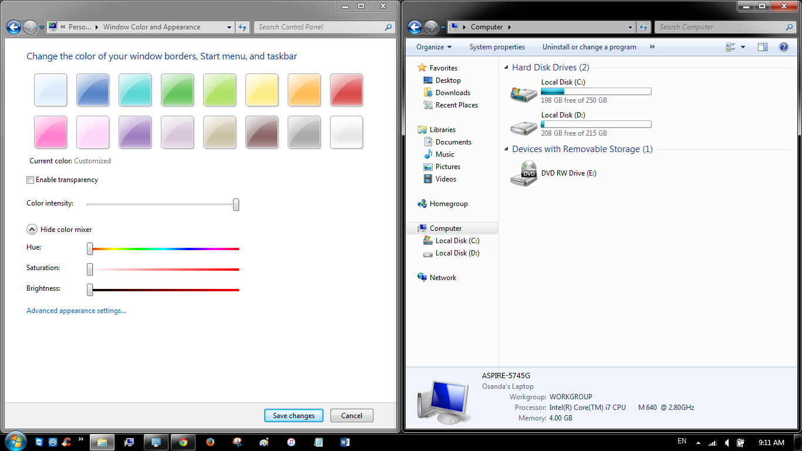This screenshot has height=451, width=802.
Task: Click the Change your view icon
Action: [730, 47]
